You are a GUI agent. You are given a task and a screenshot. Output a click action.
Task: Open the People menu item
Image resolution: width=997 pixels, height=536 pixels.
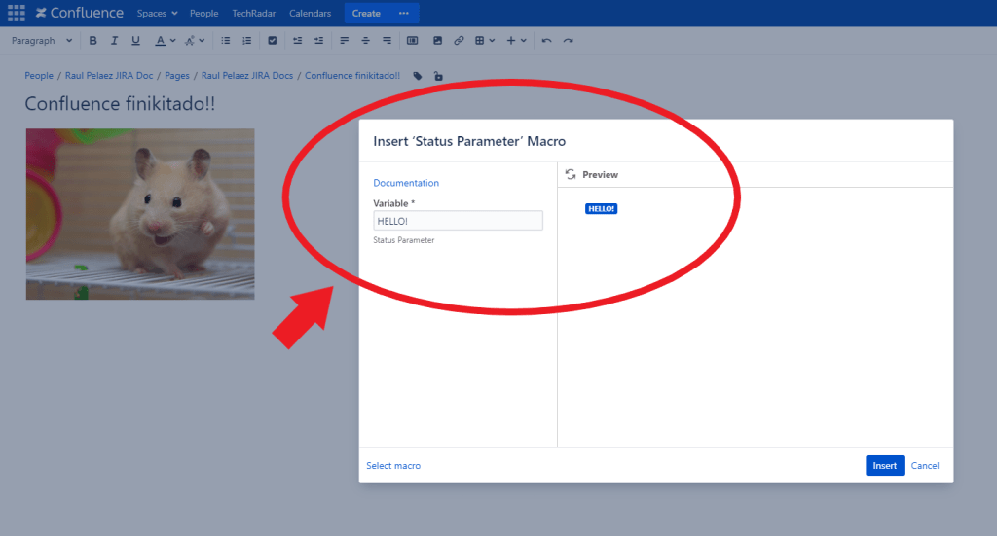(204, 14)
